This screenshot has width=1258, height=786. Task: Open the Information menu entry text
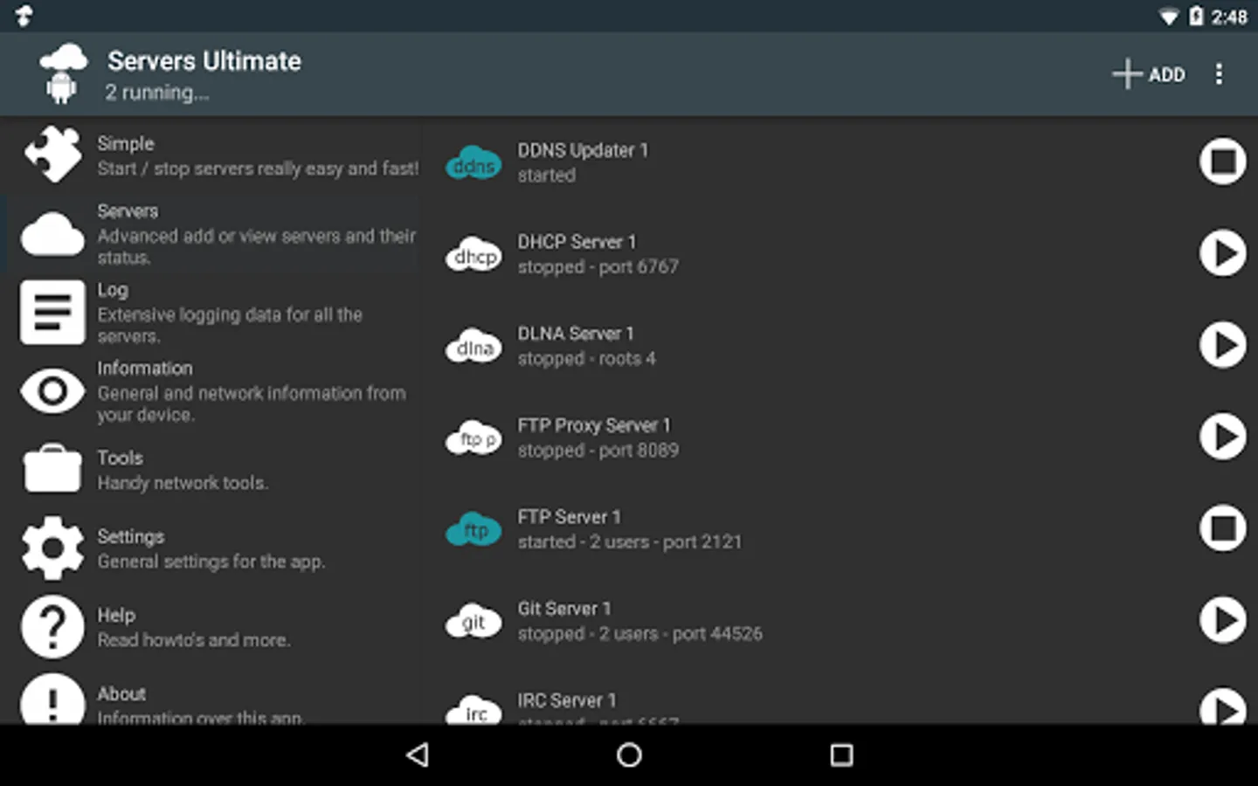(x=145, y=368)
